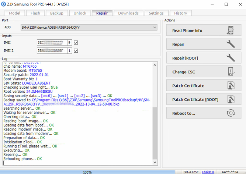Click the Z3X app icon in title bar
This screenshot has height=174, width=246.
pos(4,4)
